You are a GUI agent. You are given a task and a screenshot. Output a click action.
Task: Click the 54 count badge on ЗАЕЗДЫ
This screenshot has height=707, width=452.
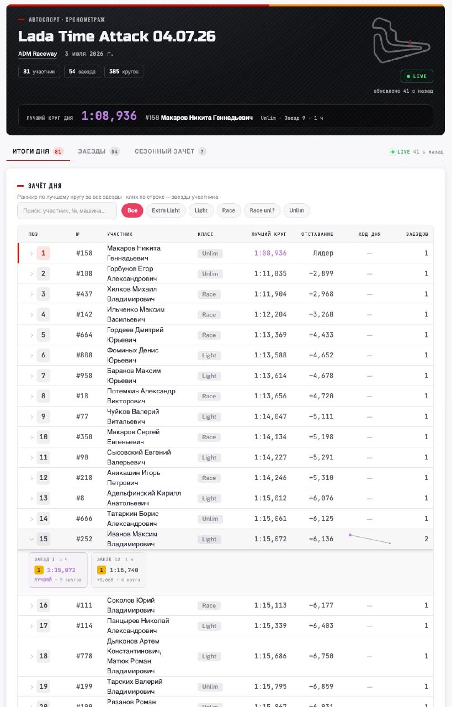[x=114, y=151]
